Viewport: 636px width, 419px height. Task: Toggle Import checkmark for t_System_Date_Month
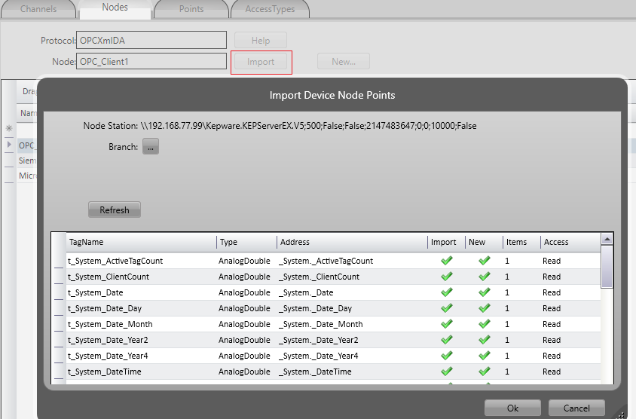click(x=446, y=324)
